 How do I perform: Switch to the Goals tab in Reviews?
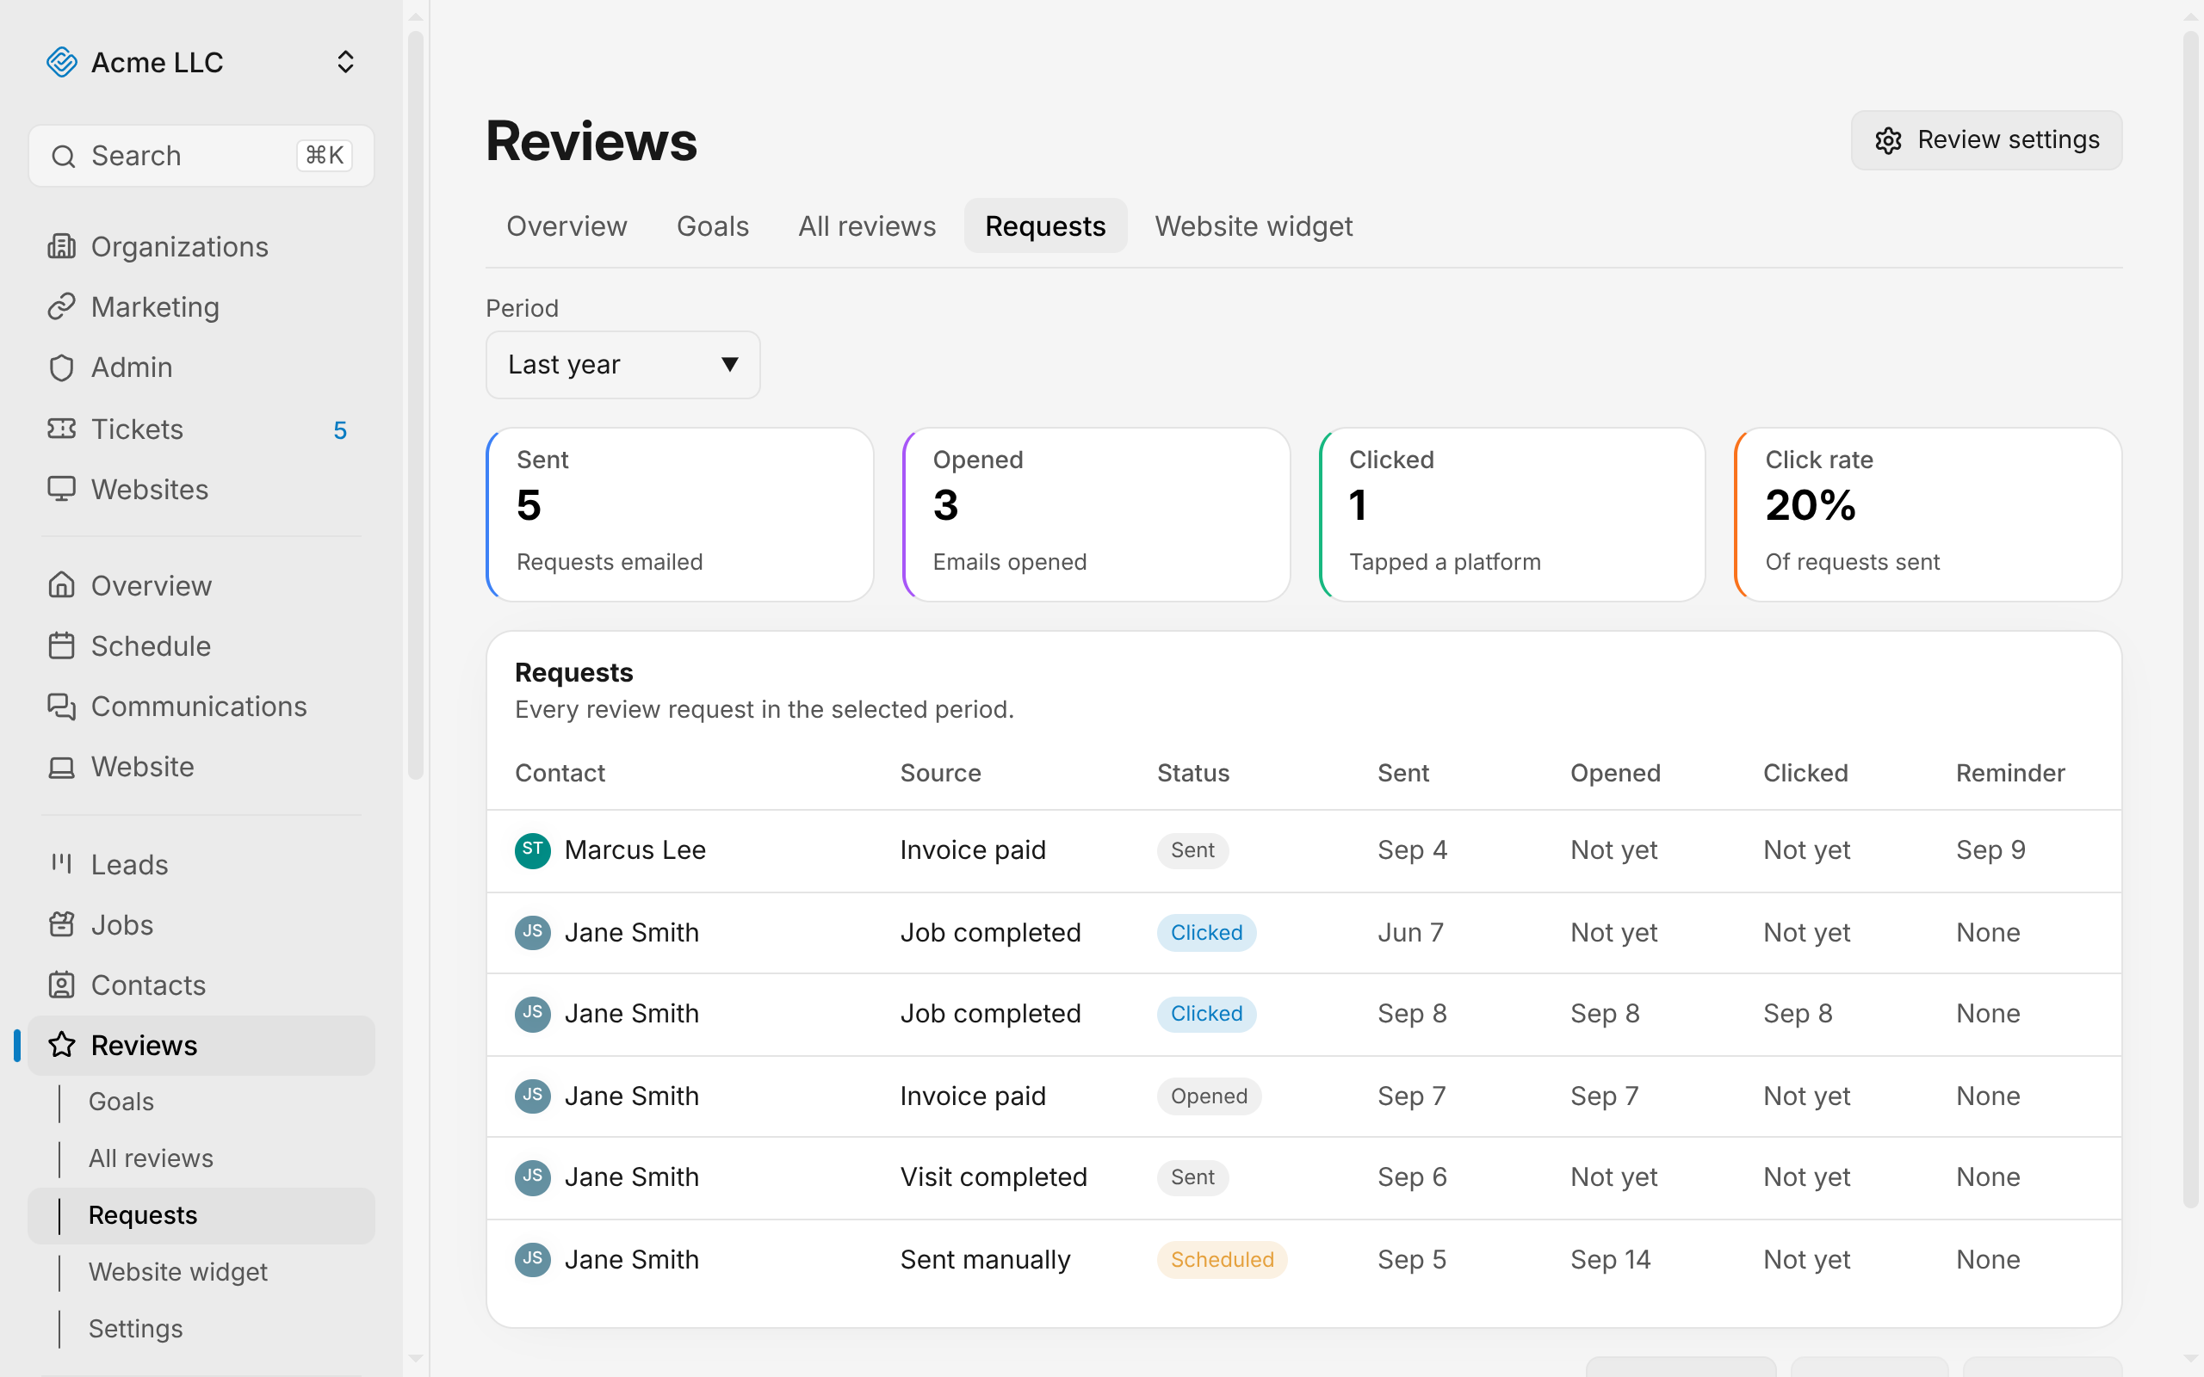pos(712,225)
